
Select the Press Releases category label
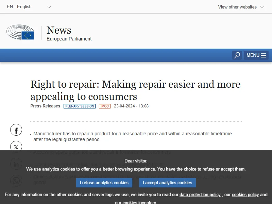45,106
